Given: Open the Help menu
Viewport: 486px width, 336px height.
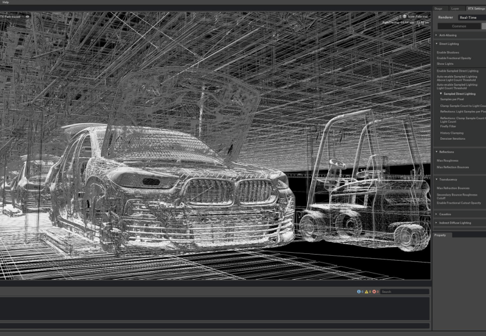Looking at the screenshot, I should tap(5, 2).
